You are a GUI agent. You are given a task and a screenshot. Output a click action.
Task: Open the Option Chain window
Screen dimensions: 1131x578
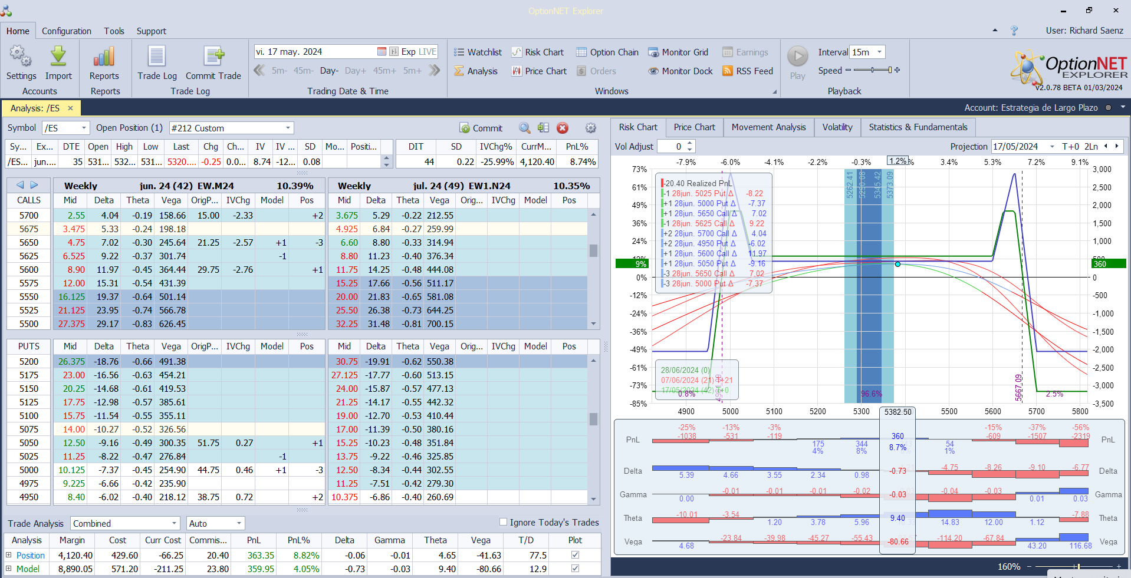607,52
